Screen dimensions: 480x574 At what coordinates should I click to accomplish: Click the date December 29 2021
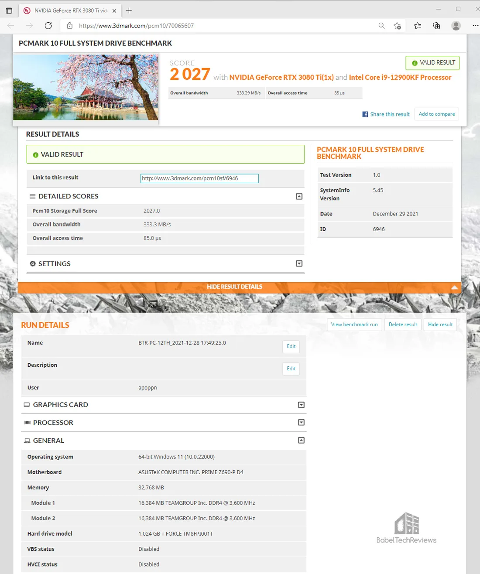pyautogui.click(x=395, y=214)
